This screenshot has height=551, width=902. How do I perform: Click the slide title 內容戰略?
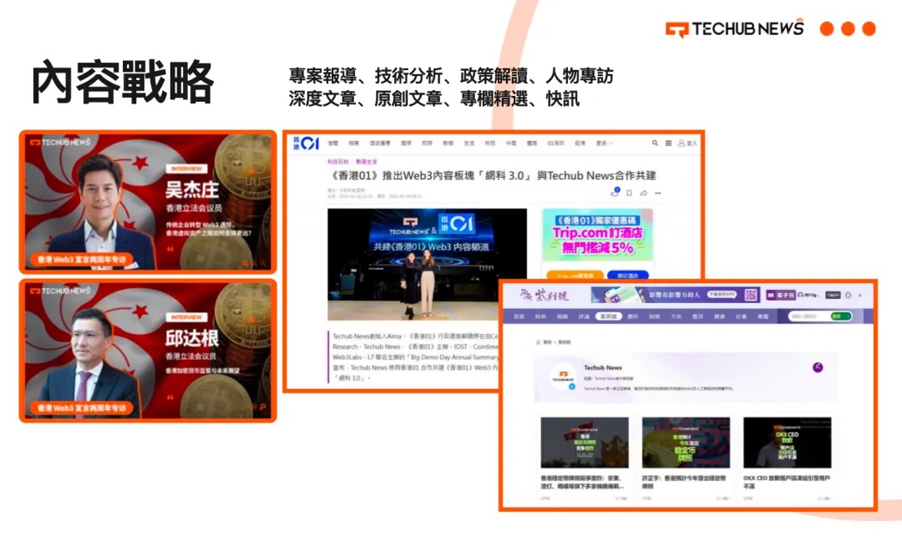click(123, 83)
